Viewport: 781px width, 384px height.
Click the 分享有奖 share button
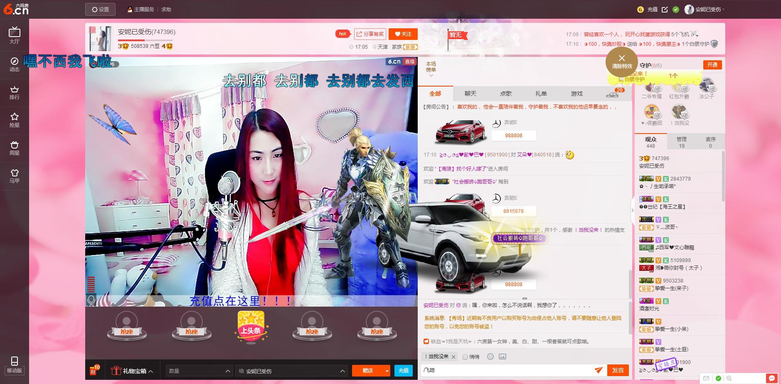point(370,34)
